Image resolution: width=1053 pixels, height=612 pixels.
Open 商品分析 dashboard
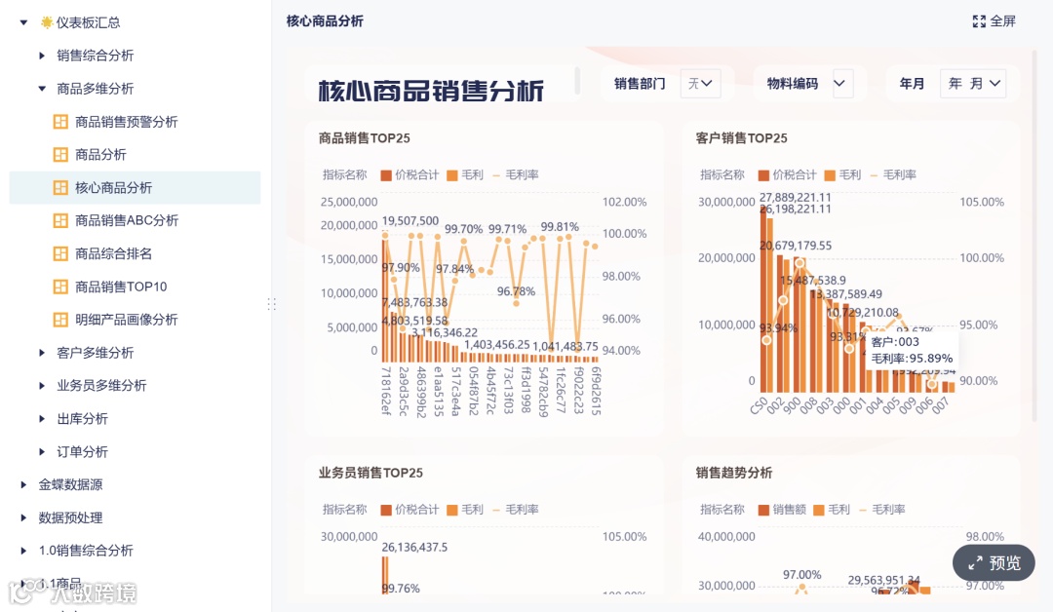point(100,154)
